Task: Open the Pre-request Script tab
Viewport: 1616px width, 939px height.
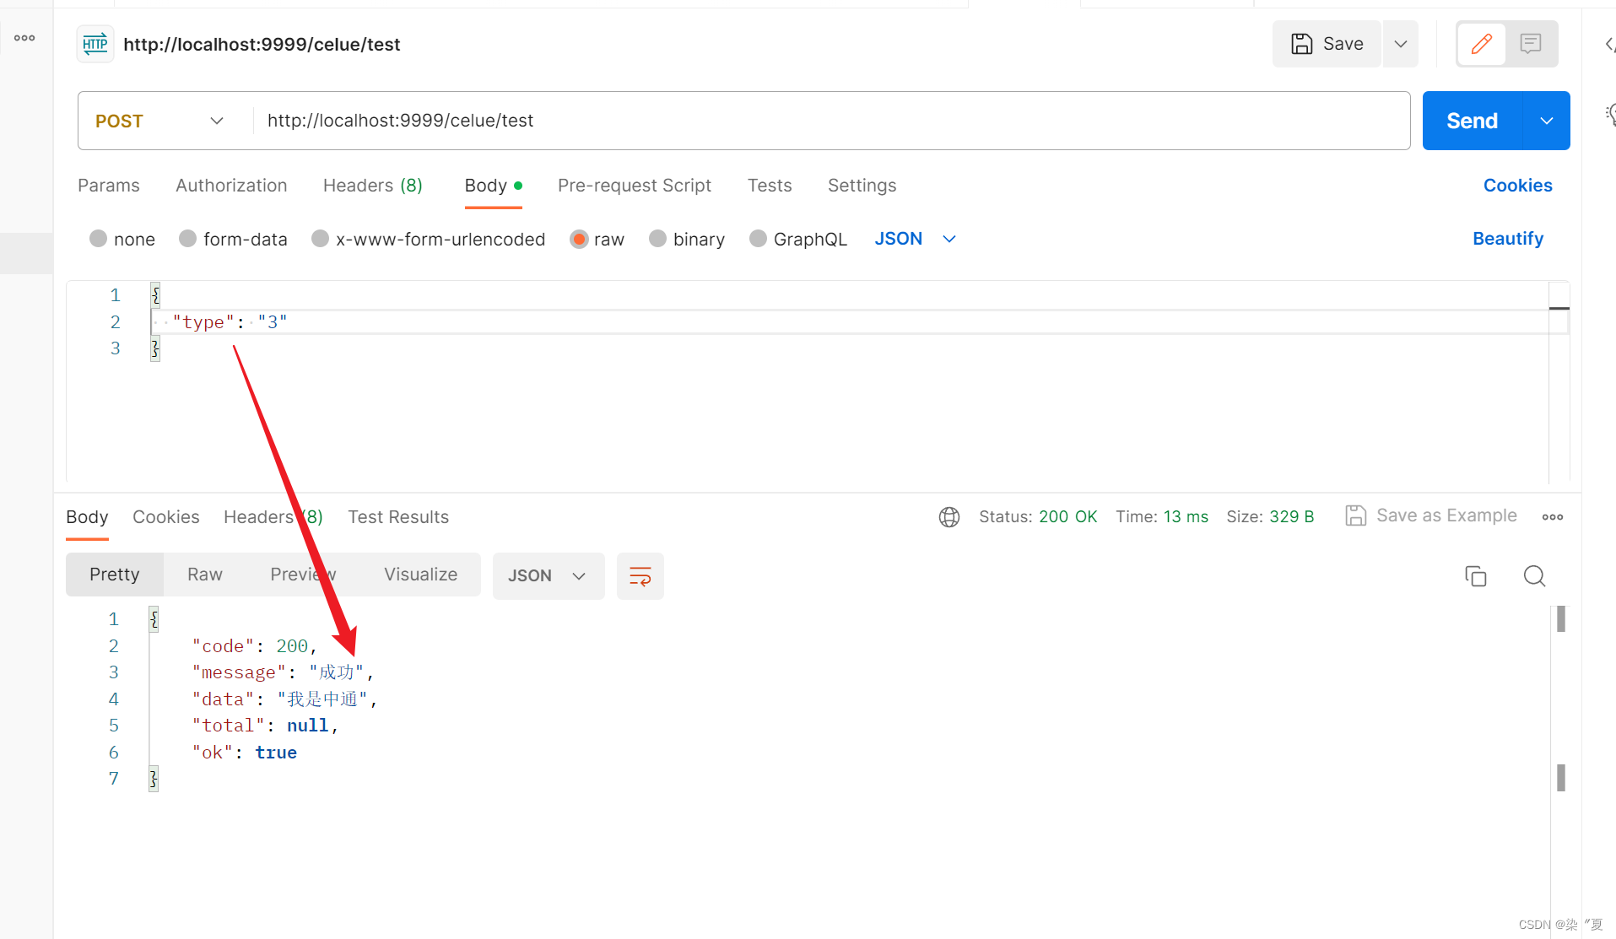Action: point(635,186)
